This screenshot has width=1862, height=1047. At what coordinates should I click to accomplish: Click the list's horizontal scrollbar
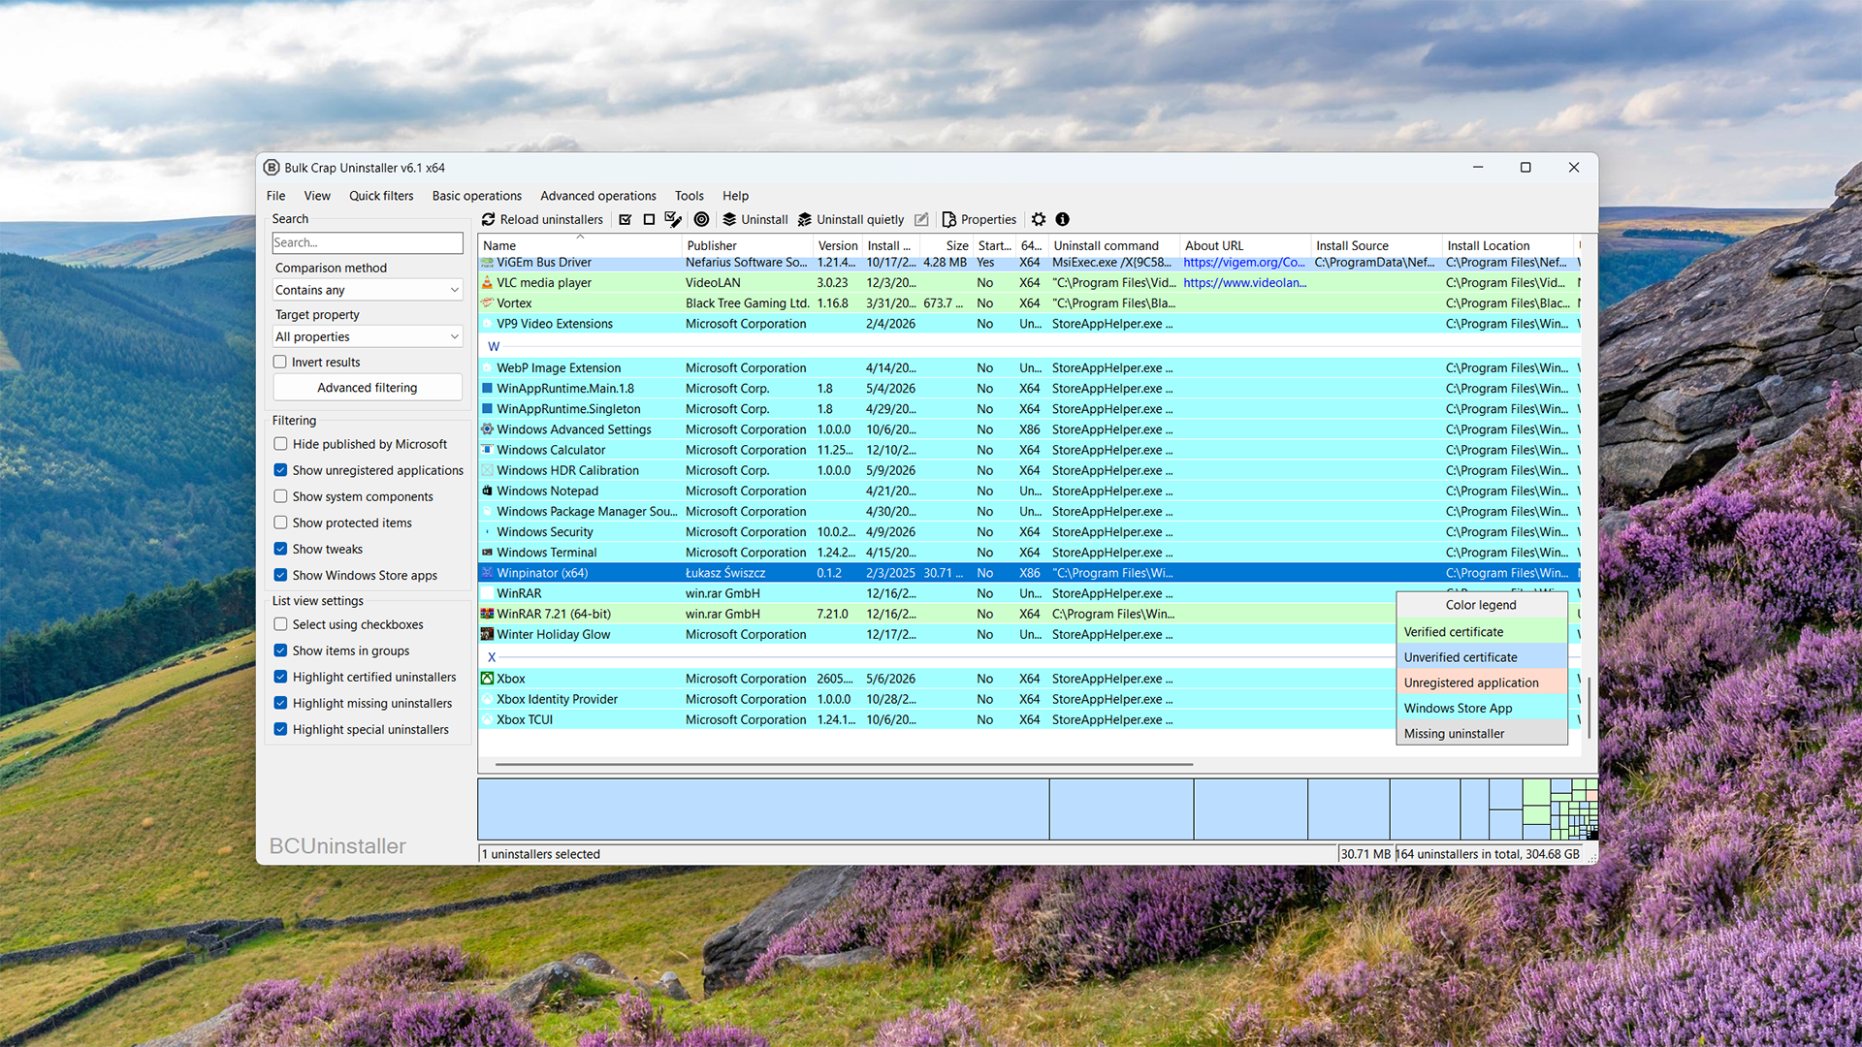(x=844, y=765)
